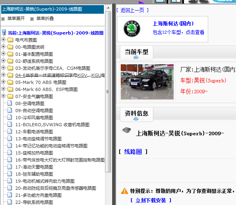The image size is (236, 205).
Task: Click the document icon of 13-电动座椅调节电路图
Action: (x=10, y=138)
